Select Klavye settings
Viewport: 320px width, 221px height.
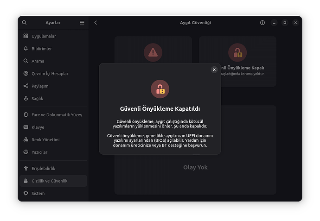[38, 127]
